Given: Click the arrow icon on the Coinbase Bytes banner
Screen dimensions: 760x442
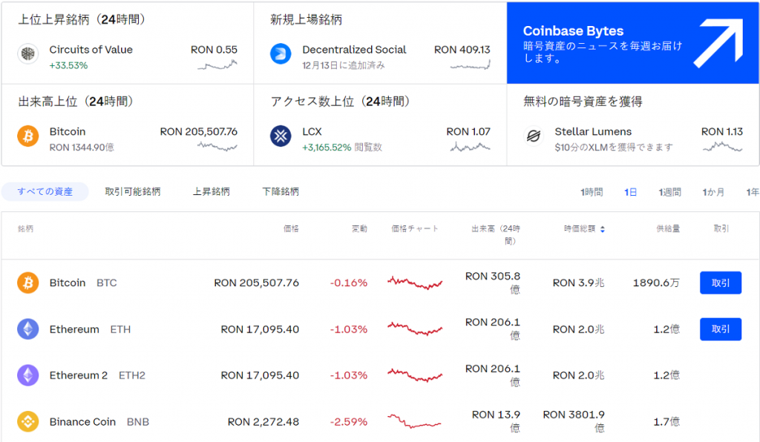Looking at the screenshot, I should [x=718, y=42].
